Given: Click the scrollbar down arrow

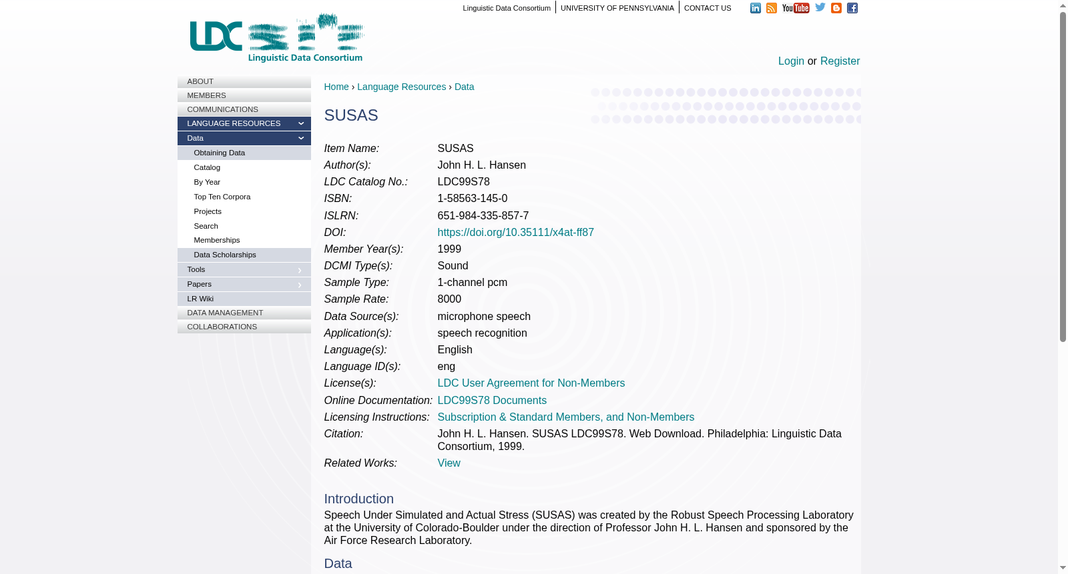Looking at the screenshot, I should click(x=1063, y=568).
